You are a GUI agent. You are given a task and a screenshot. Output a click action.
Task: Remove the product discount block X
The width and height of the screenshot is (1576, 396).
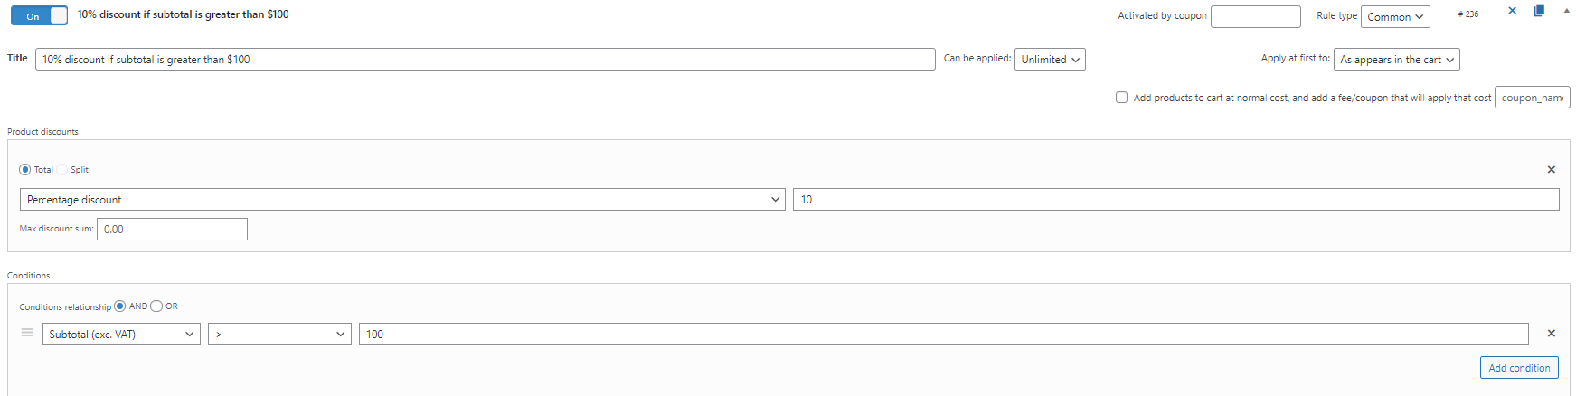click(x=1552, y=169)
